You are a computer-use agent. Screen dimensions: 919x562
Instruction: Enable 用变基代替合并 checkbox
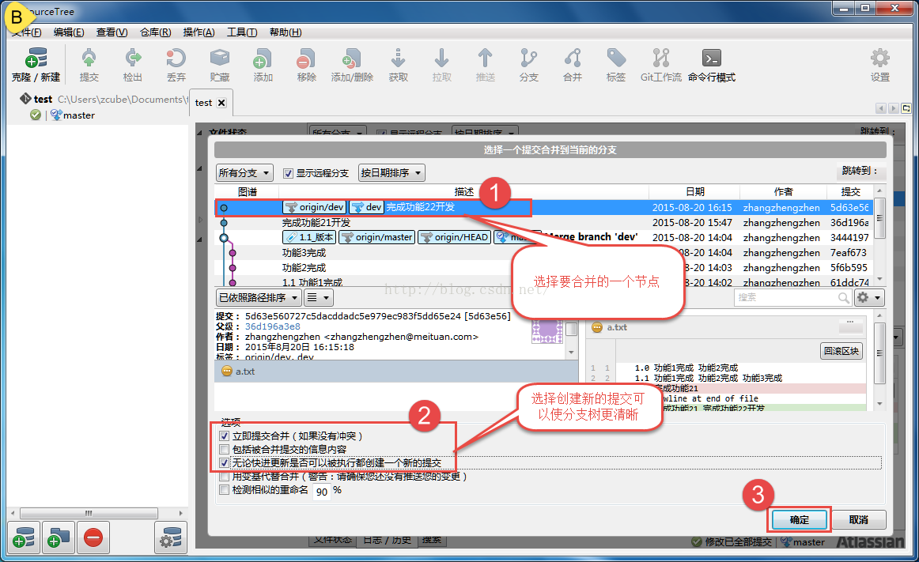tap(224, 477)
